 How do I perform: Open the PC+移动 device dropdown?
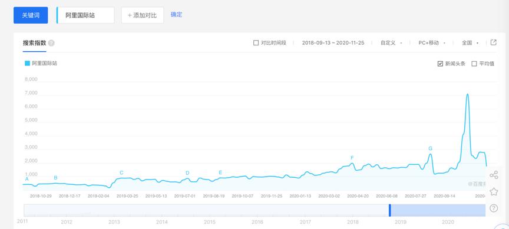(x=432, y=43)
